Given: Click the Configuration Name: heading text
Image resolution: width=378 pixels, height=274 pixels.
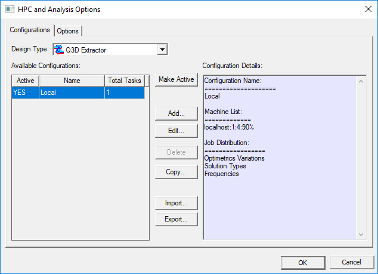Looking at the screenshot, I should click(233, 81).
